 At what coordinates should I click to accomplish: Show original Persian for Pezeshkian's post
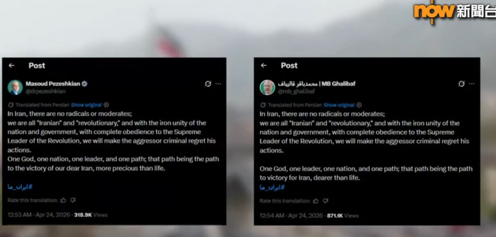(86, 105)
